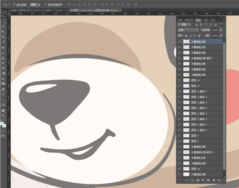The height and width of the screenshot is (188, 239).
Task: Click the foreground color swatch
Action: 2,124
